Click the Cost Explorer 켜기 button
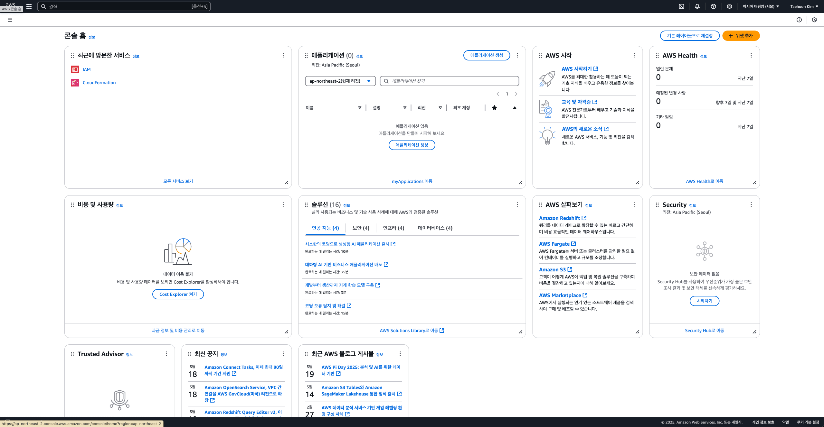This screenshot has height=427, width=824. [x=178, y=294]
